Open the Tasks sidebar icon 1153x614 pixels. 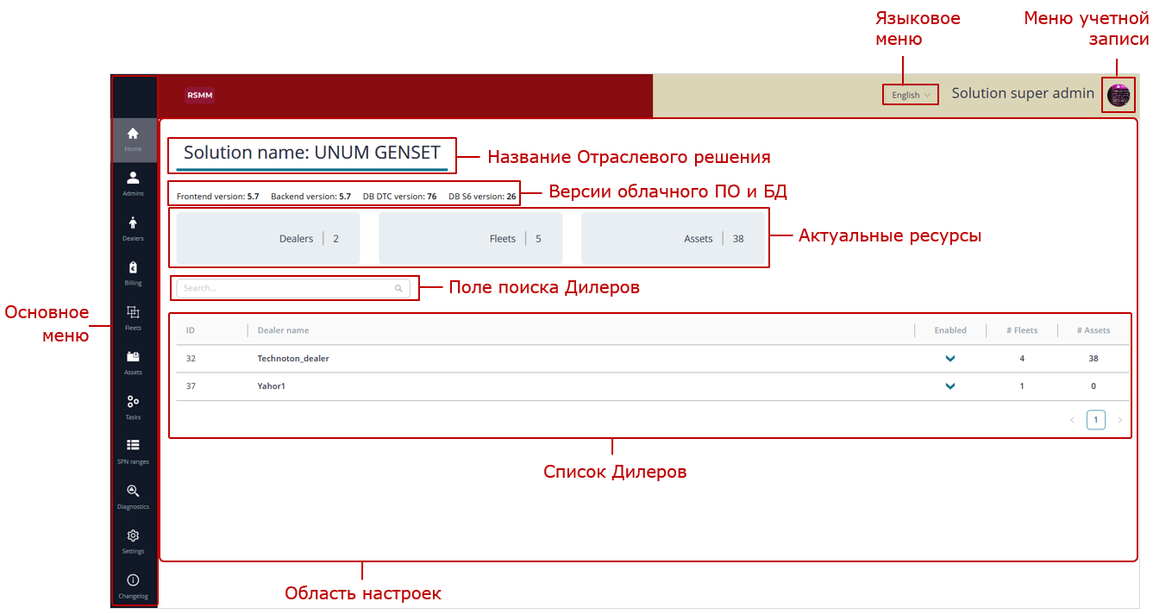pos(133,406)
